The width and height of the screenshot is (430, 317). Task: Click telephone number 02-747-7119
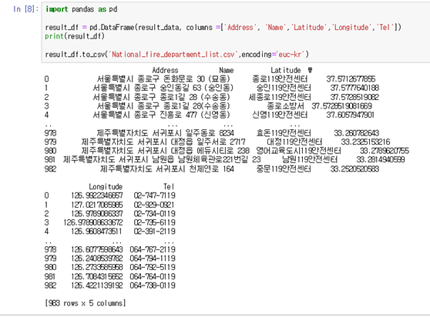point(155,195)
